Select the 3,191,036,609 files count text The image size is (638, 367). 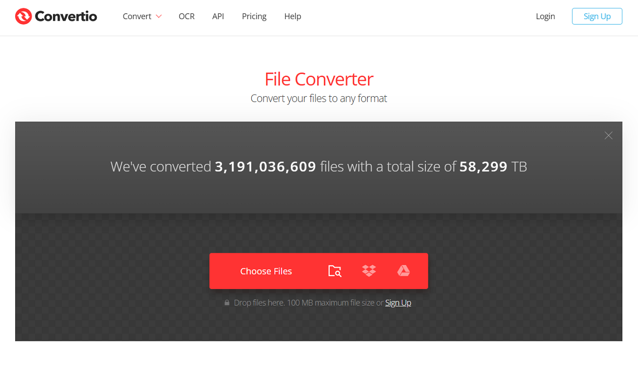(266, 167)
